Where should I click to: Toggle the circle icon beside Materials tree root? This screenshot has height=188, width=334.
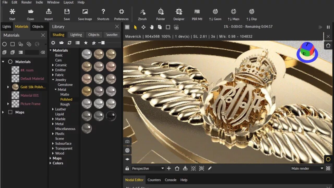click(x=10, y=62)
